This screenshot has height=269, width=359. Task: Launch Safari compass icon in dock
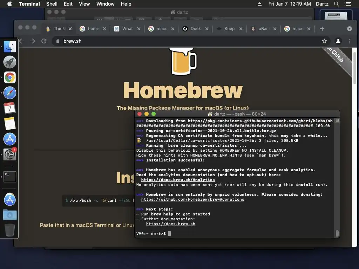pyautogui.click(x=9, y=93)
